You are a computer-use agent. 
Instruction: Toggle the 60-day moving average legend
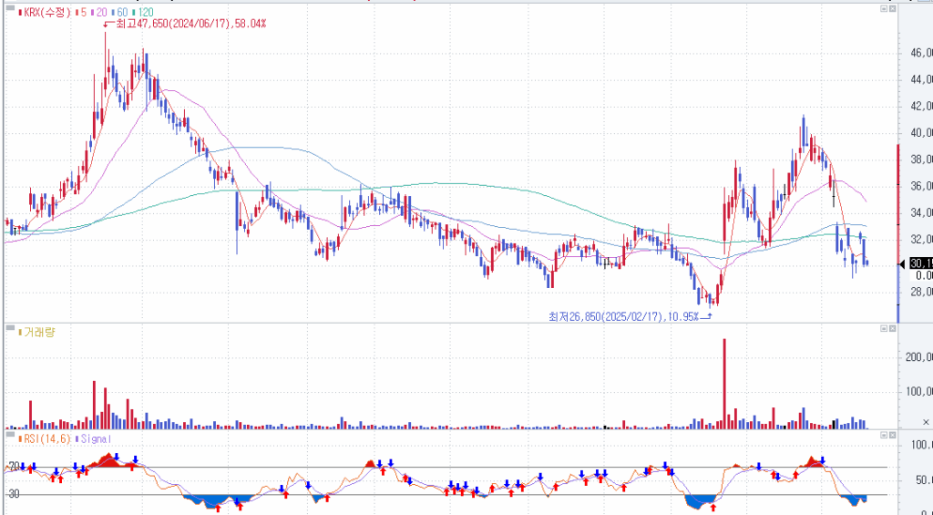pos(121,12)
